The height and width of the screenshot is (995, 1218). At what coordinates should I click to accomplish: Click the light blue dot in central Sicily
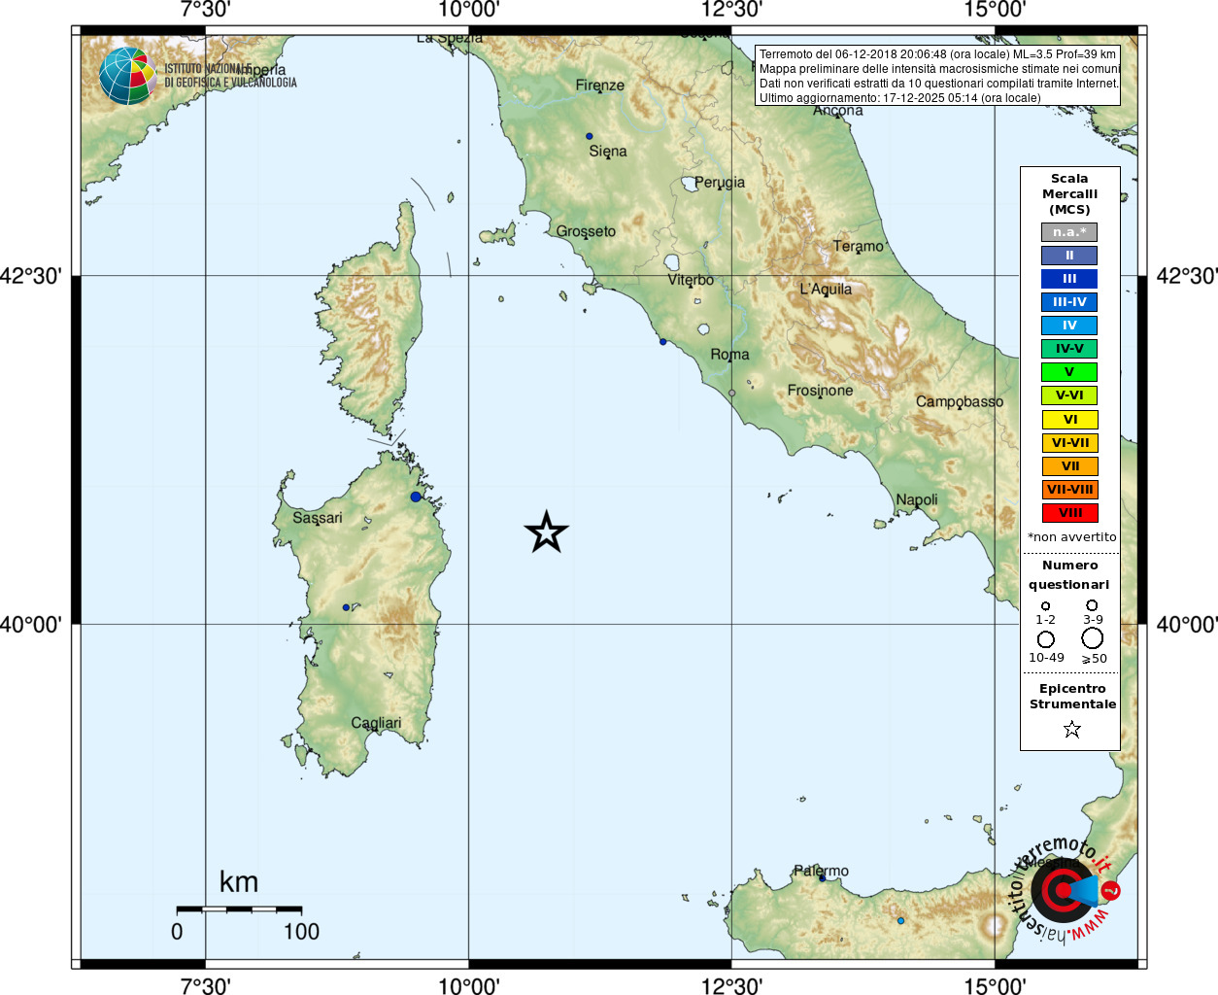900,920
